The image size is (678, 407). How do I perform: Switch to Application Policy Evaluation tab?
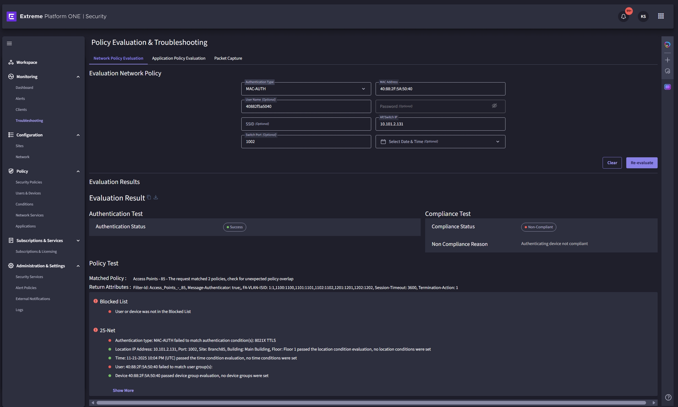click(x=179, y=58)
